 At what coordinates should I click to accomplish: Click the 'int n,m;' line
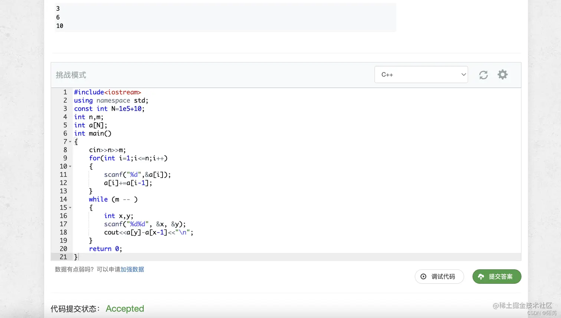point(89,117)
